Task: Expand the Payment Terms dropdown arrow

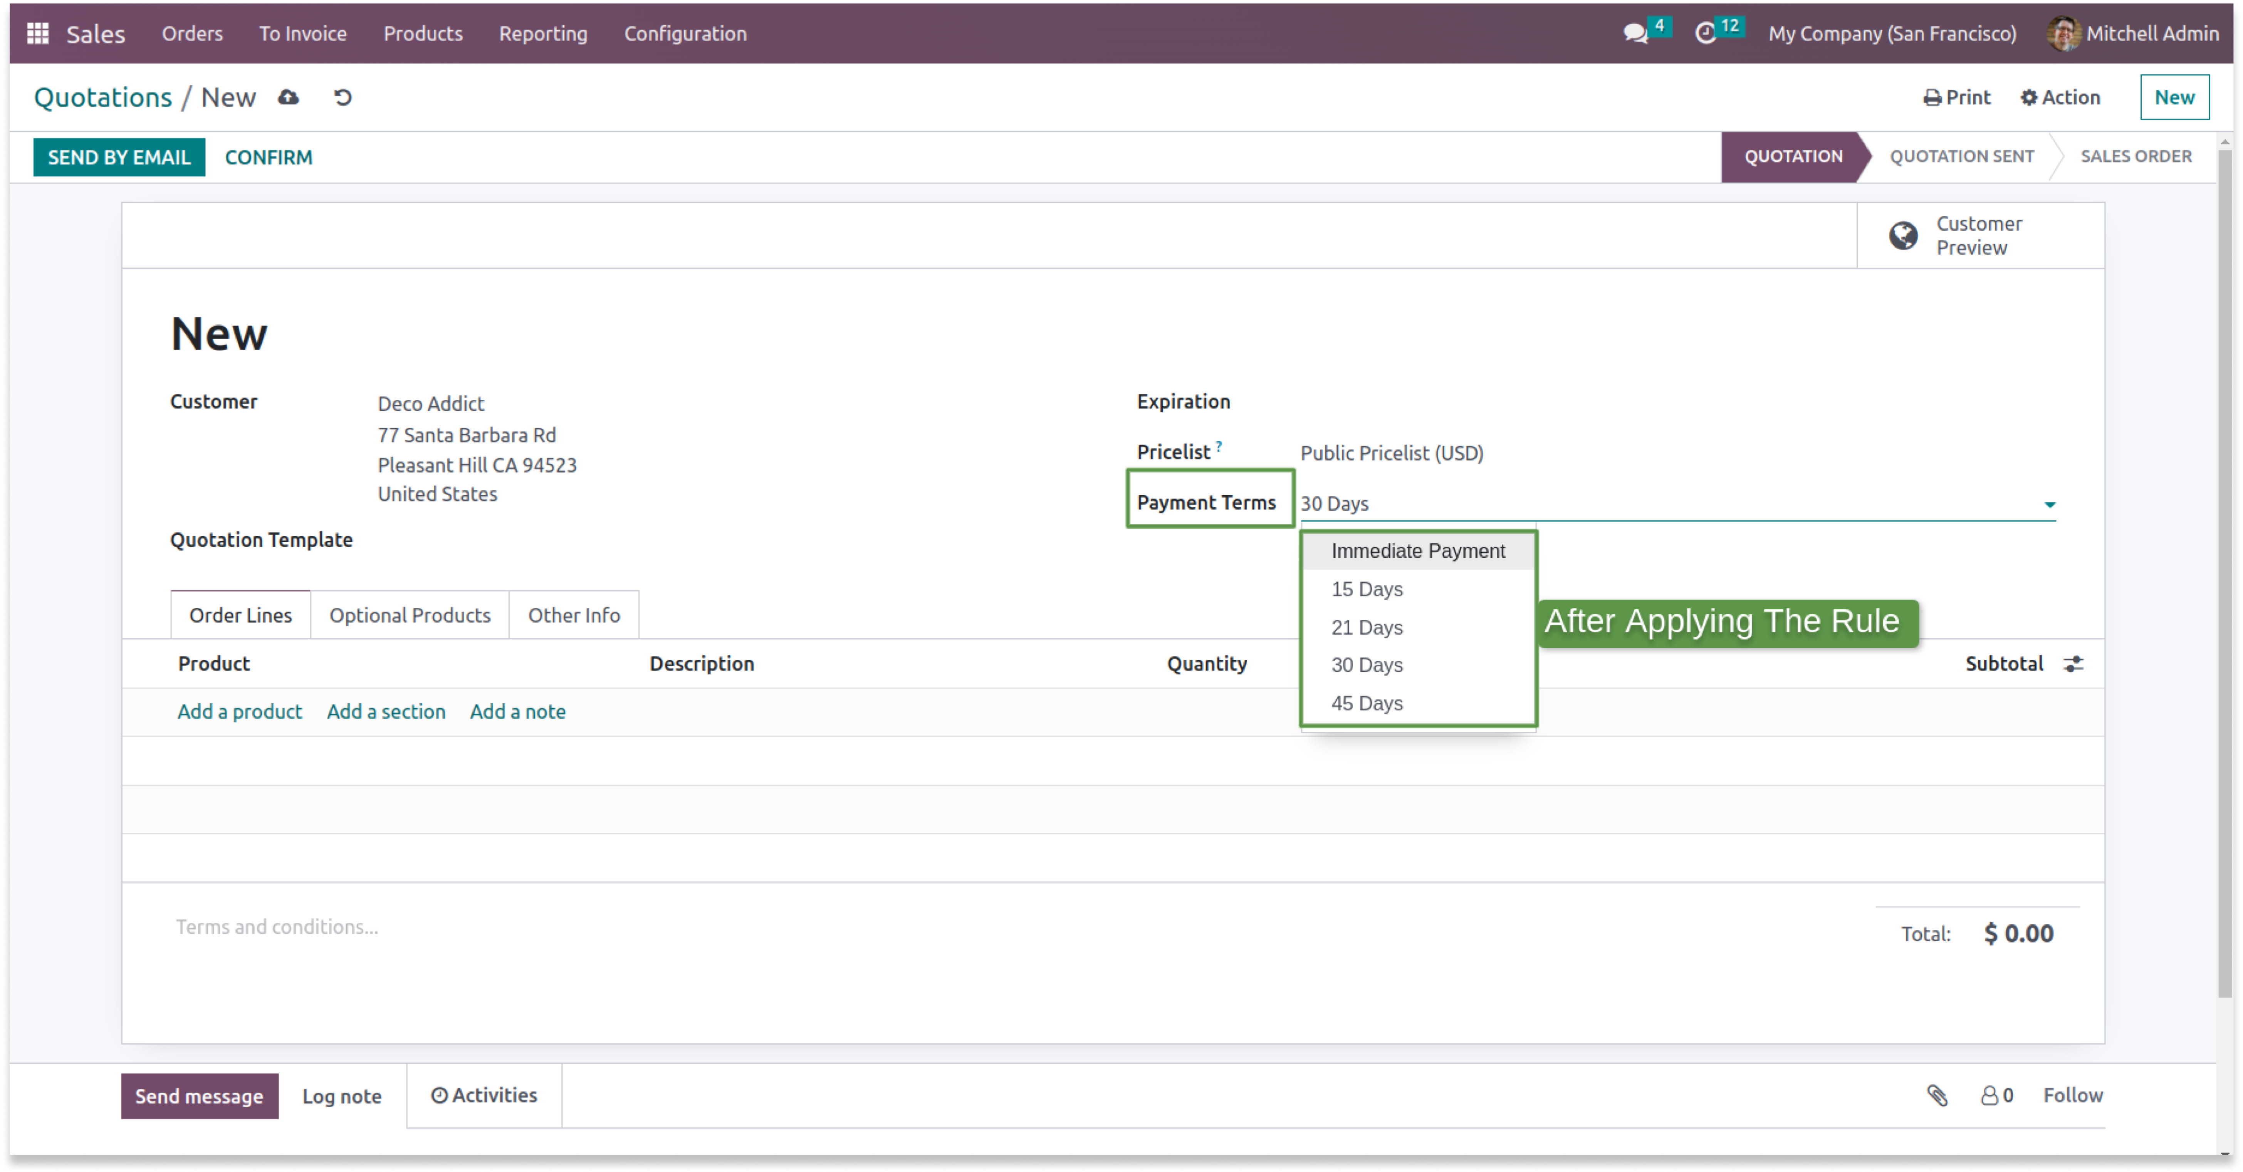Action: tap(2050, 505)
